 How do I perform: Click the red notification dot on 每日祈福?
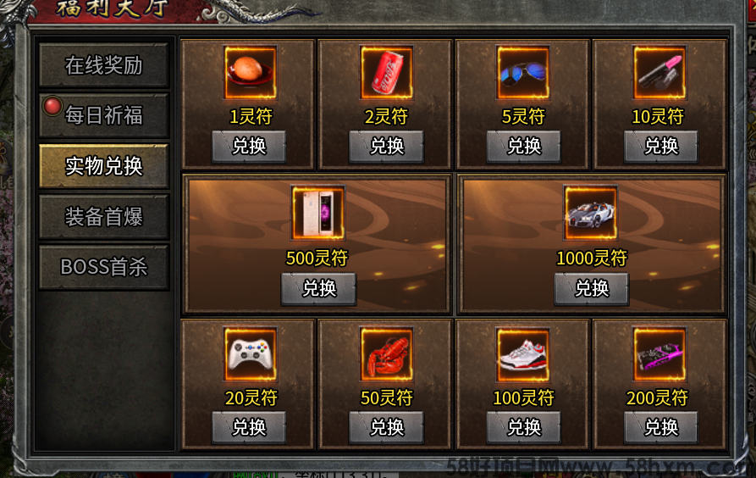(52, 106)
